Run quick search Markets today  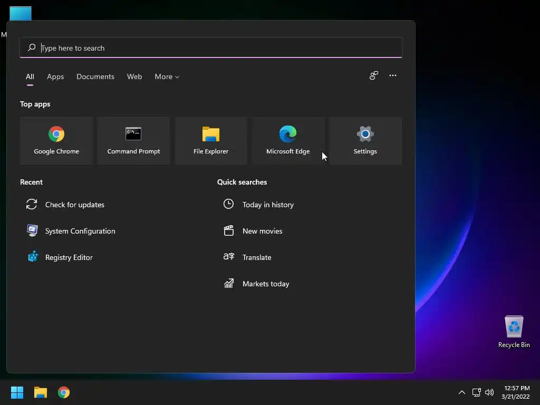click(x=256, y=284)
